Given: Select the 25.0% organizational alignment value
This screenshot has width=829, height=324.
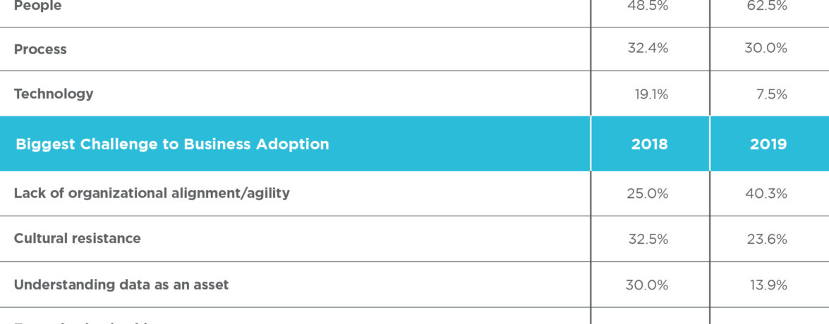Looking at the screenshot, I should [x=647, y=193].
